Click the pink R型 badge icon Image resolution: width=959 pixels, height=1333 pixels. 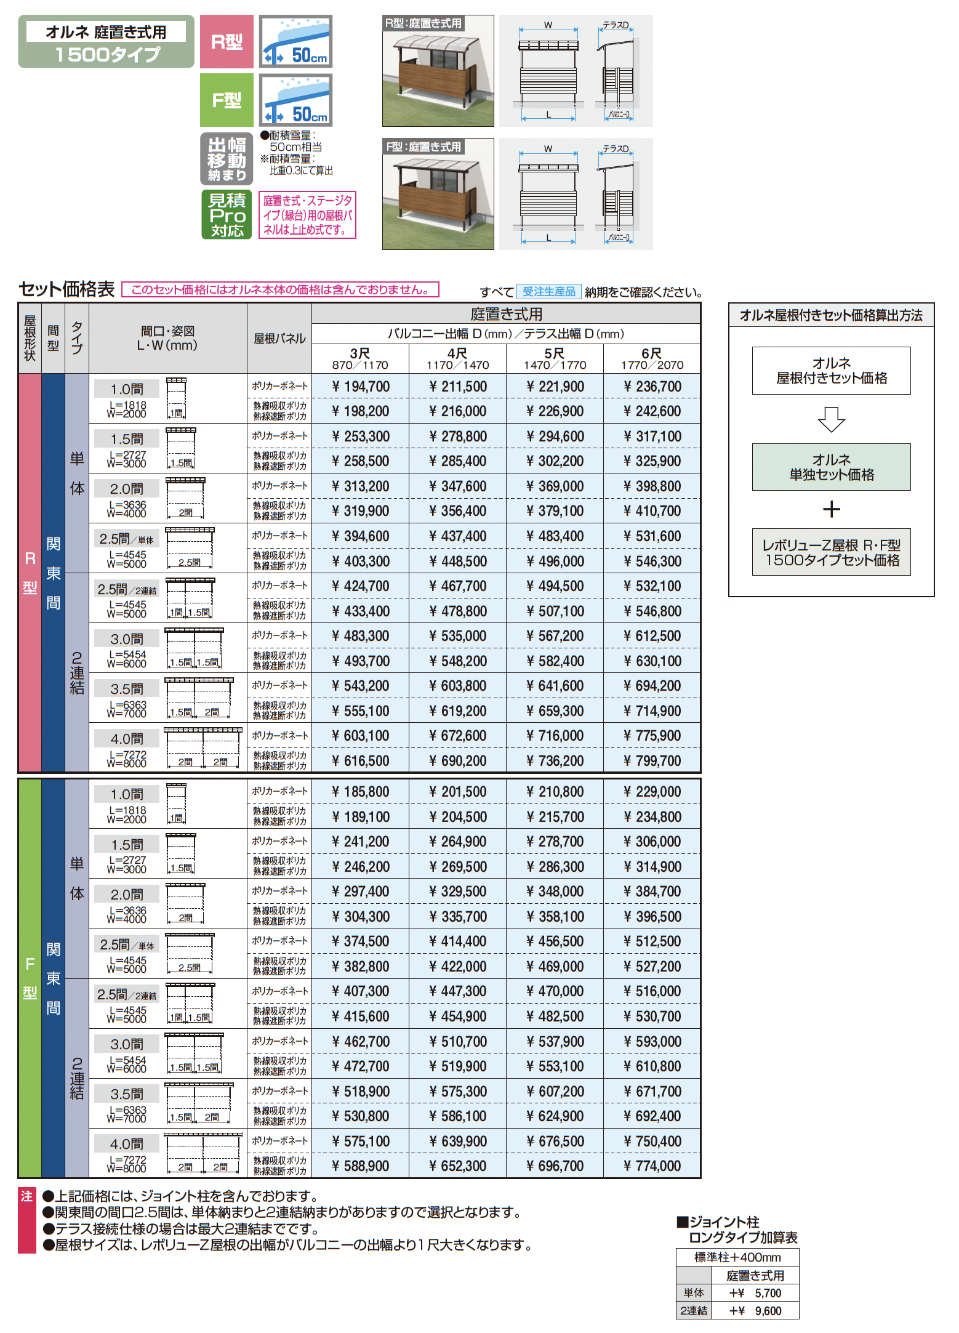pyautogui.click(x=227, y=41)
